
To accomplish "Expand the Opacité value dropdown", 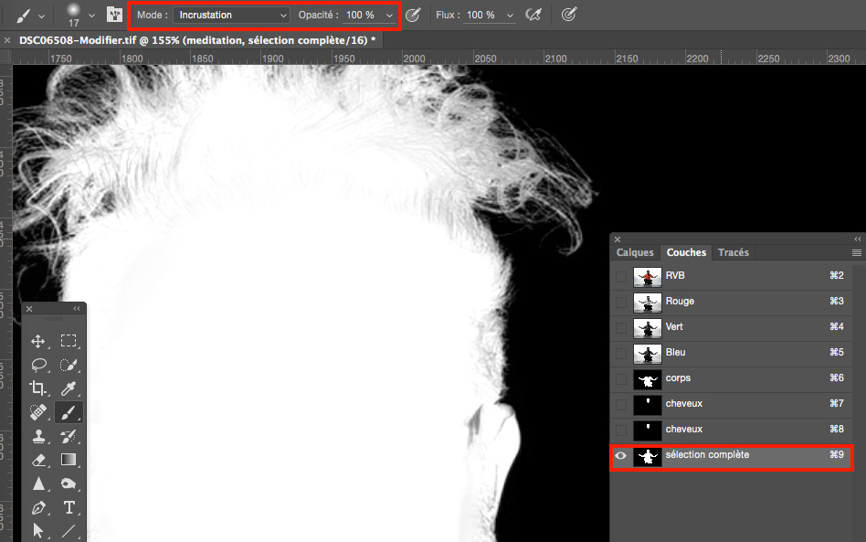I will [390, 16].
